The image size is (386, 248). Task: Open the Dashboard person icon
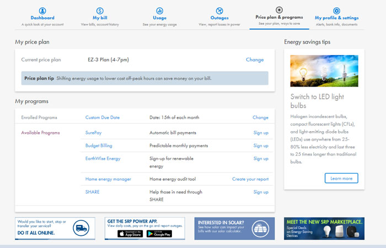pos(42,11)
